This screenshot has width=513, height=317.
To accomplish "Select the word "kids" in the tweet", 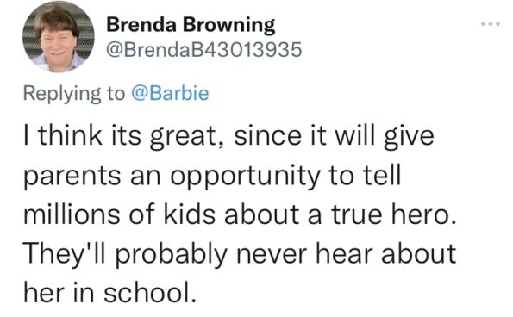I will click(x=189, y=214).
